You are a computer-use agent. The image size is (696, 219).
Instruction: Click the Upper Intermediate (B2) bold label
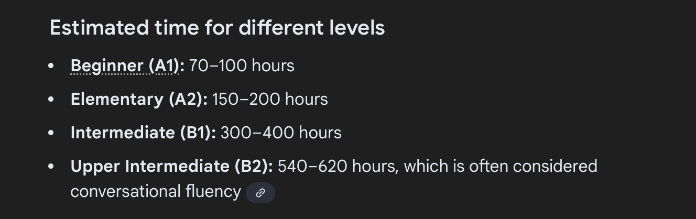(x=171, y=166)
